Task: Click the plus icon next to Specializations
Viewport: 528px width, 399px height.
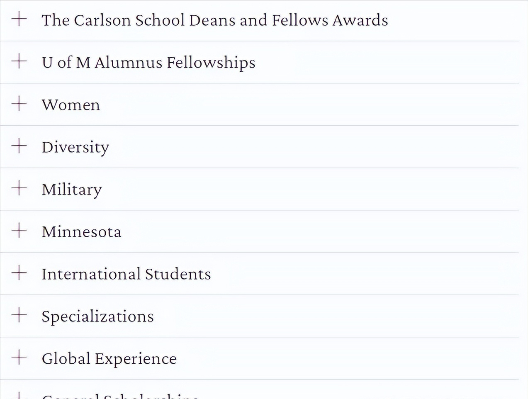Action: [x=19, y=315]
